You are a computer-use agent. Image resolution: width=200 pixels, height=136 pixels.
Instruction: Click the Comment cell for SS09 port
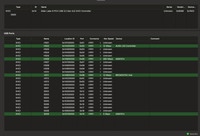pos(173,114)
